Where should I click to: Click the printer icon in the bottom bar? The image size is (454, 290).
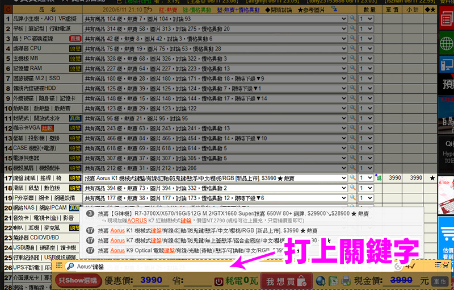click(346, 281)
